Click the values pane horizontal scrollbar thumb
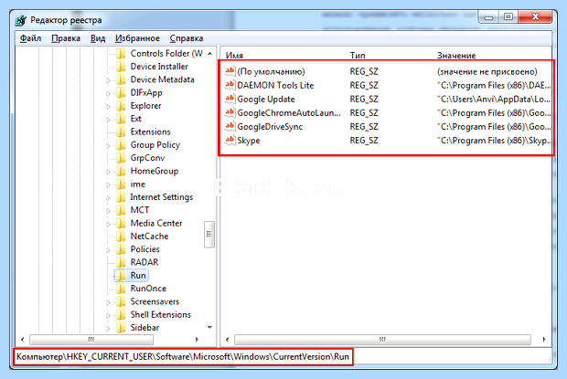567x379 pixels. [x=382, y=340]
